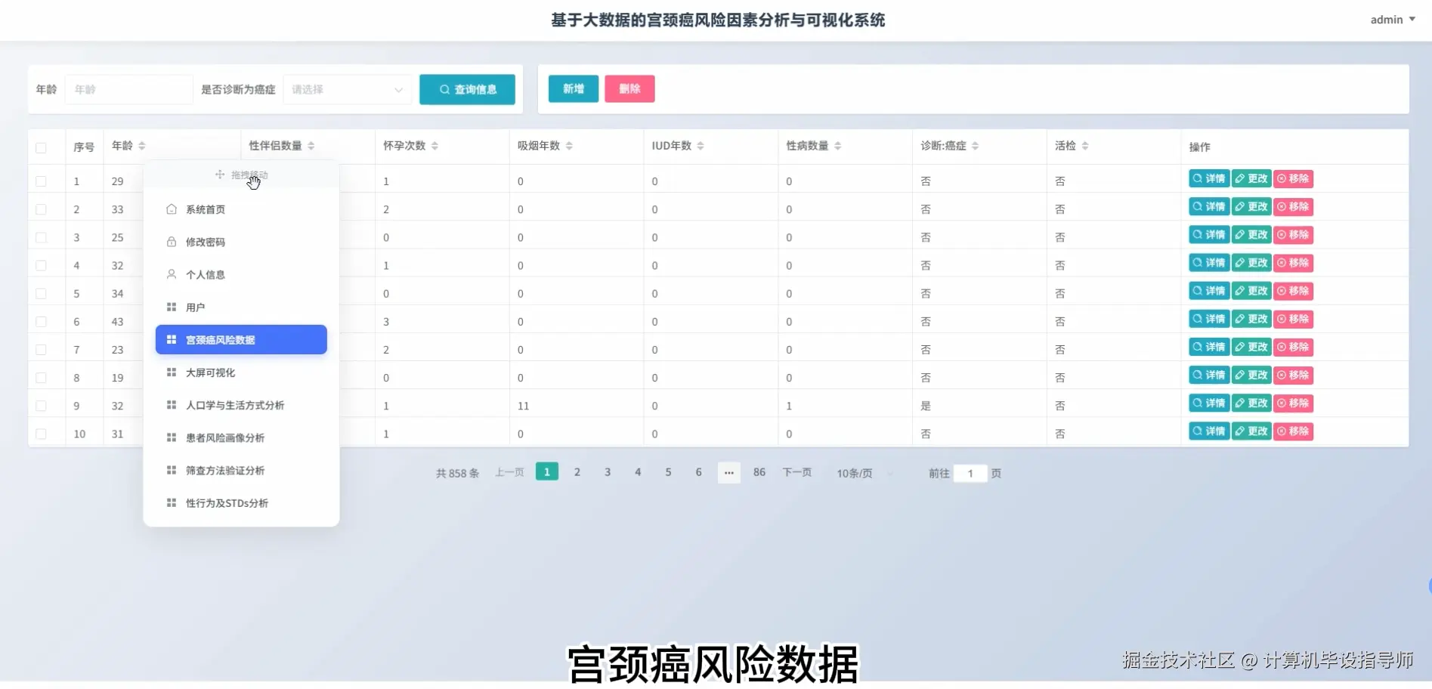
Task: Click the 删除 button
Action: pos(629,88)
